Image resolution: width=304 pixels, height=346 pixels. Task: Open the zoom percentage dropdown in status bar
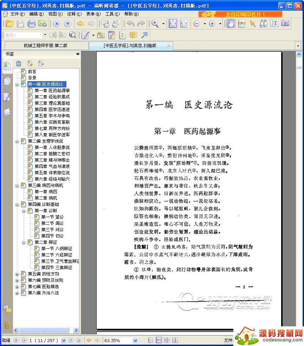[135, 340]
